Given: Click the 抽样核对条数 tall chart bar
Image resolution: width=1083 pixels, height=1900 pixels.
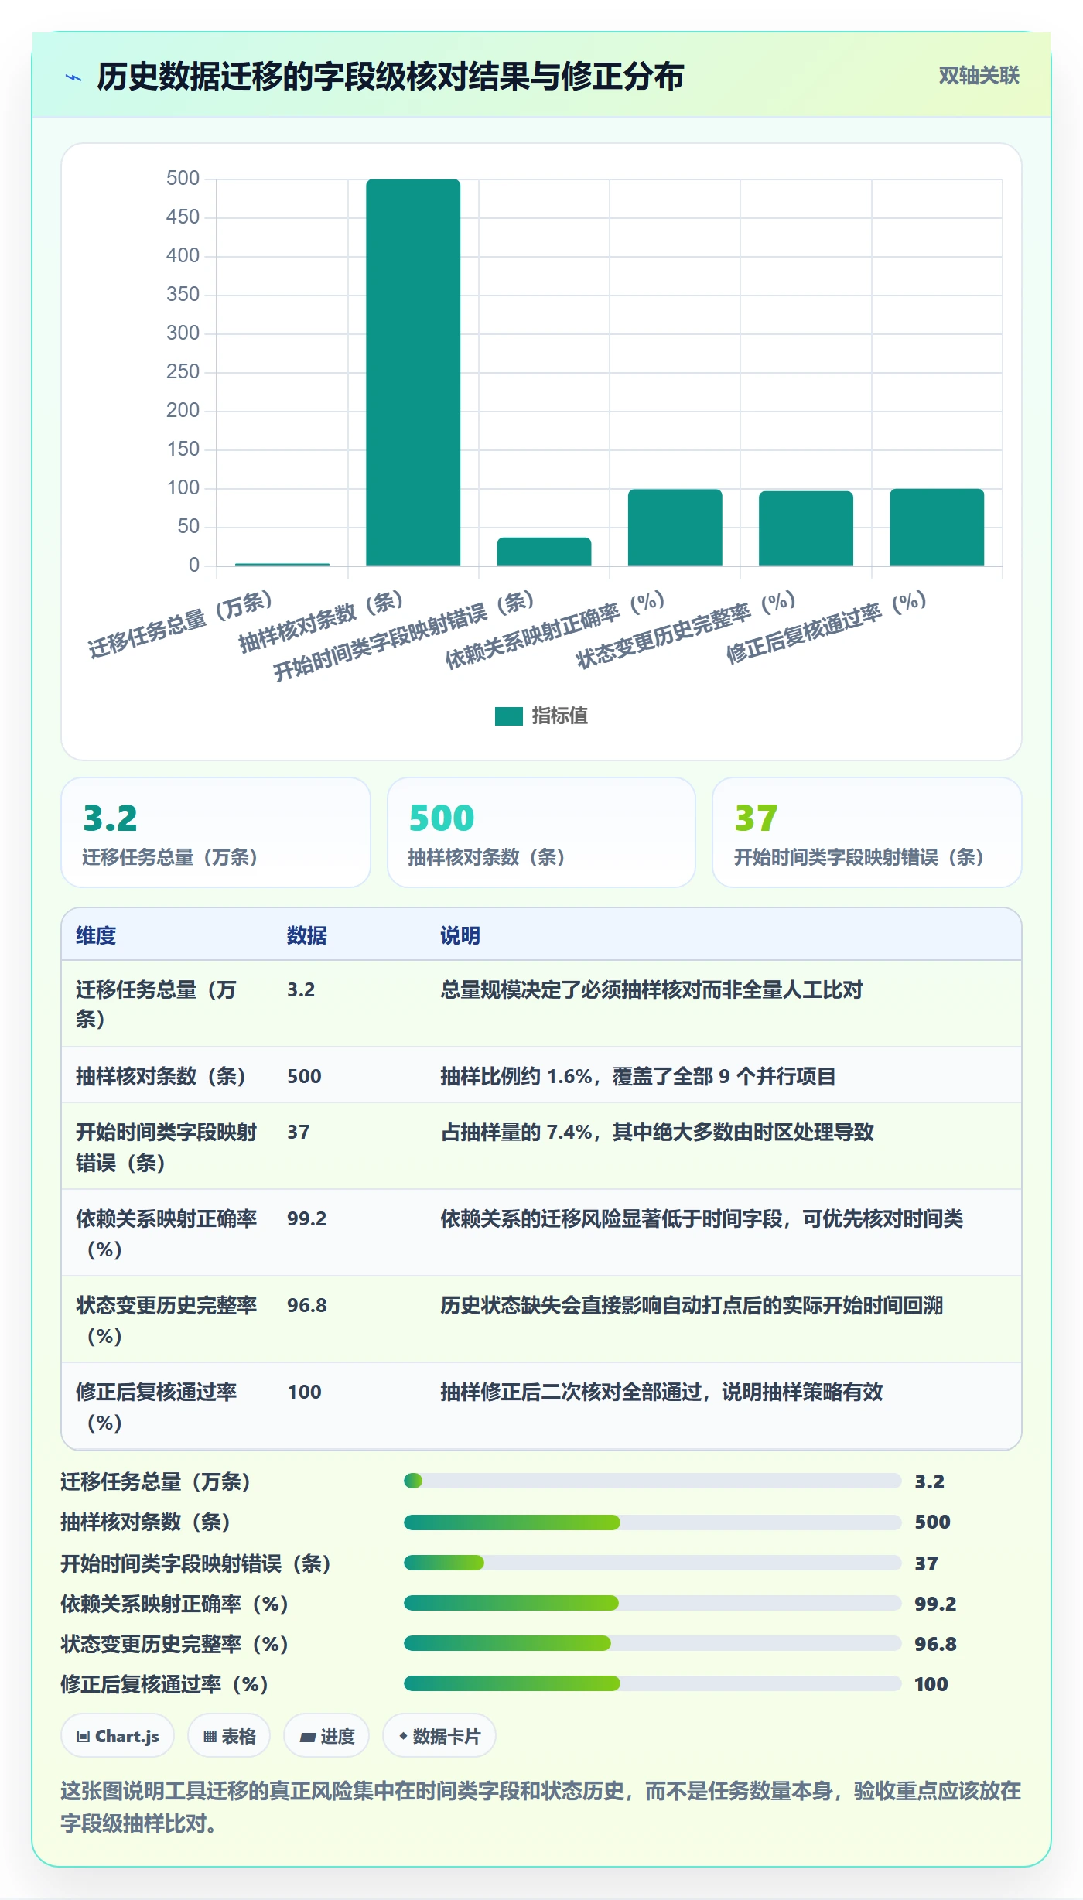Looking at the screenshot, I should (413, 372).
